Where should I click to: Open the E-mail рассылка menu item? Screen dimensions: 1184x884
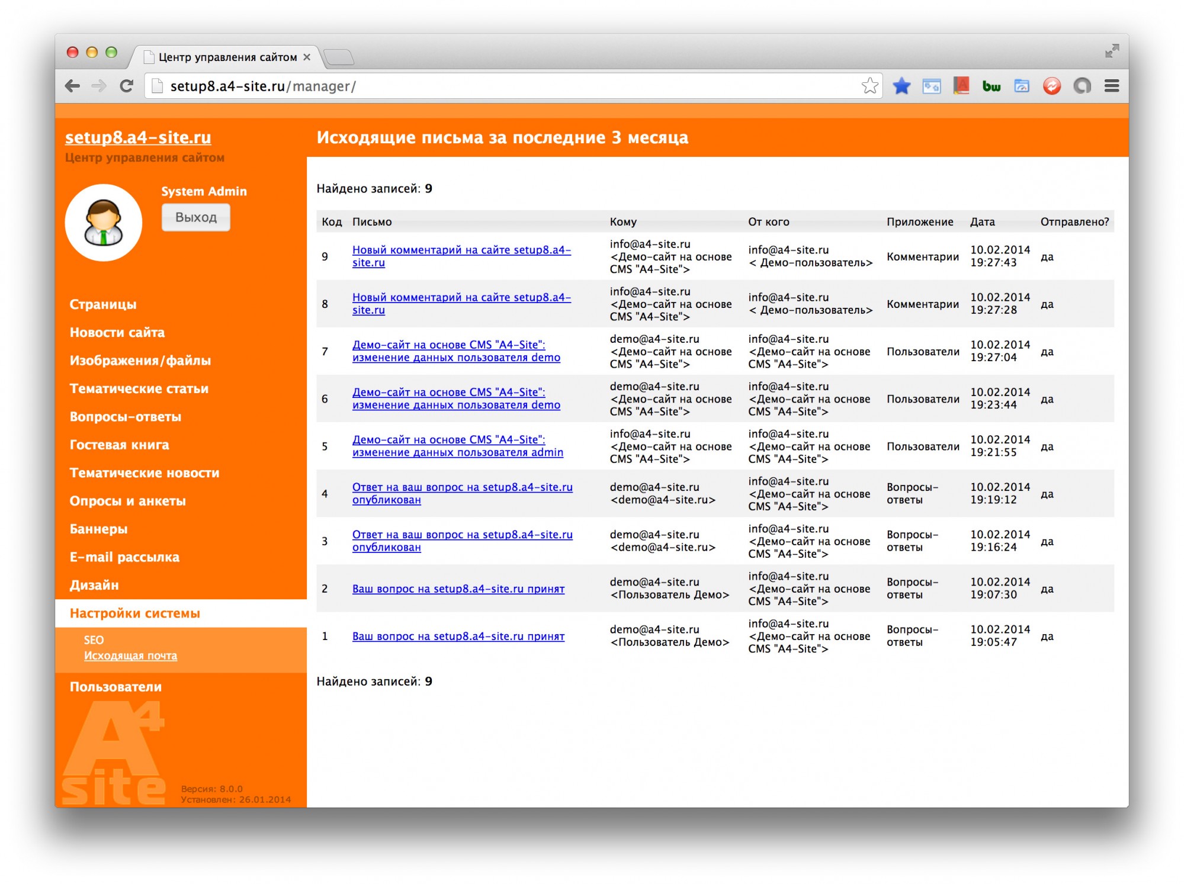tap(124, 557)
